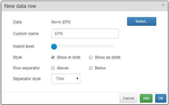Close the New data row dialog
This screenshot has width=169, height=105.
163,5
